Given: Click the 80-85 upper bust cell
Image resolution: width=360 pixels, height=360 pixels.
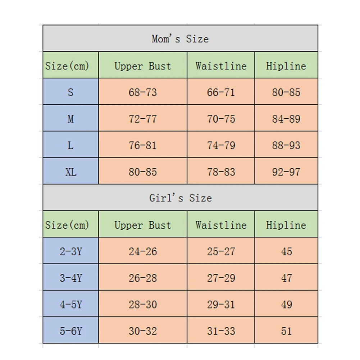Looking at the screenshot, I should point(142,171).
